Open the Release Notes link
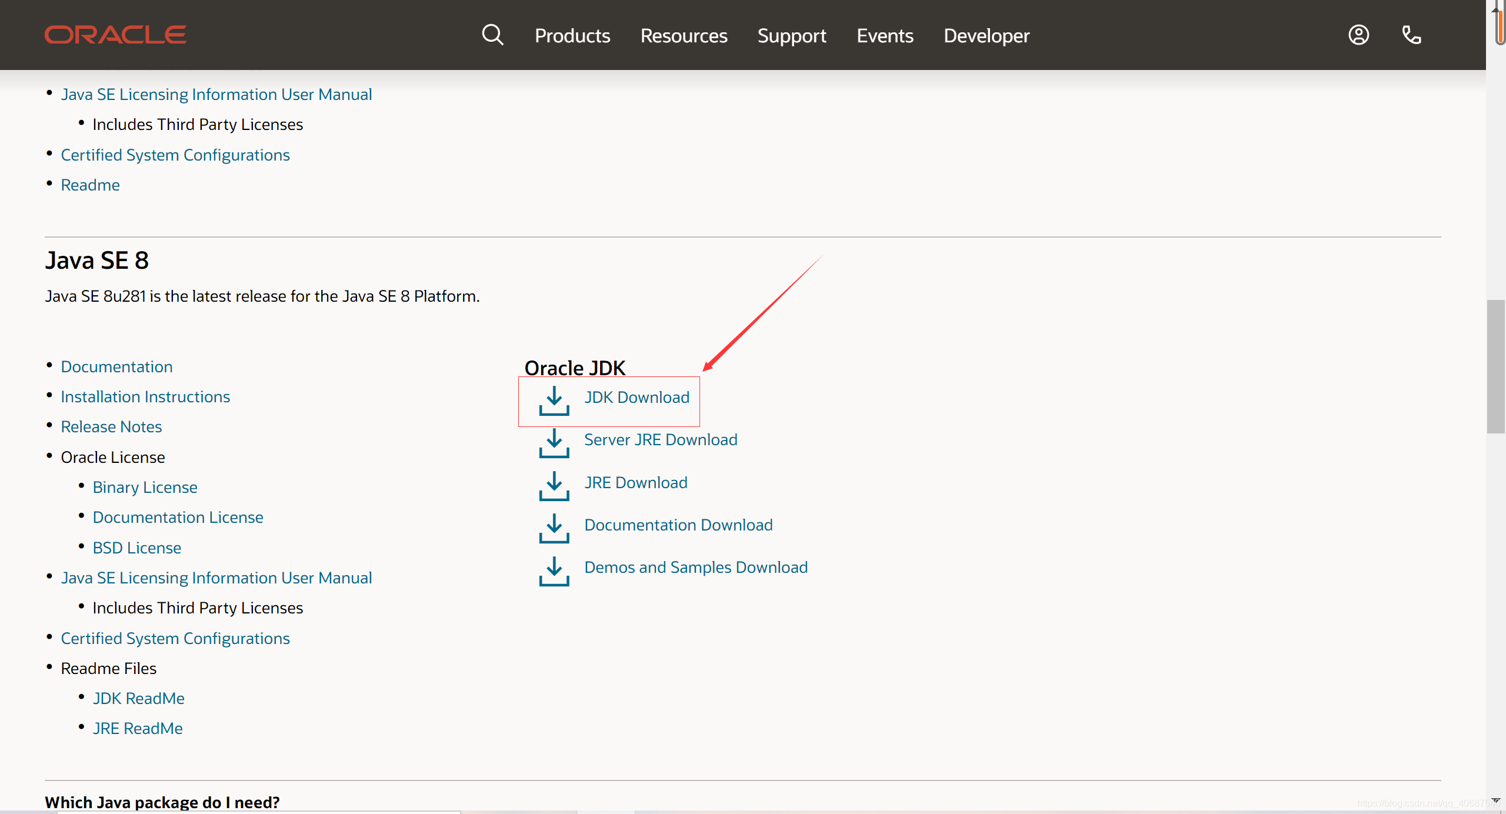 pyautogui.click(x=111, y=427)
